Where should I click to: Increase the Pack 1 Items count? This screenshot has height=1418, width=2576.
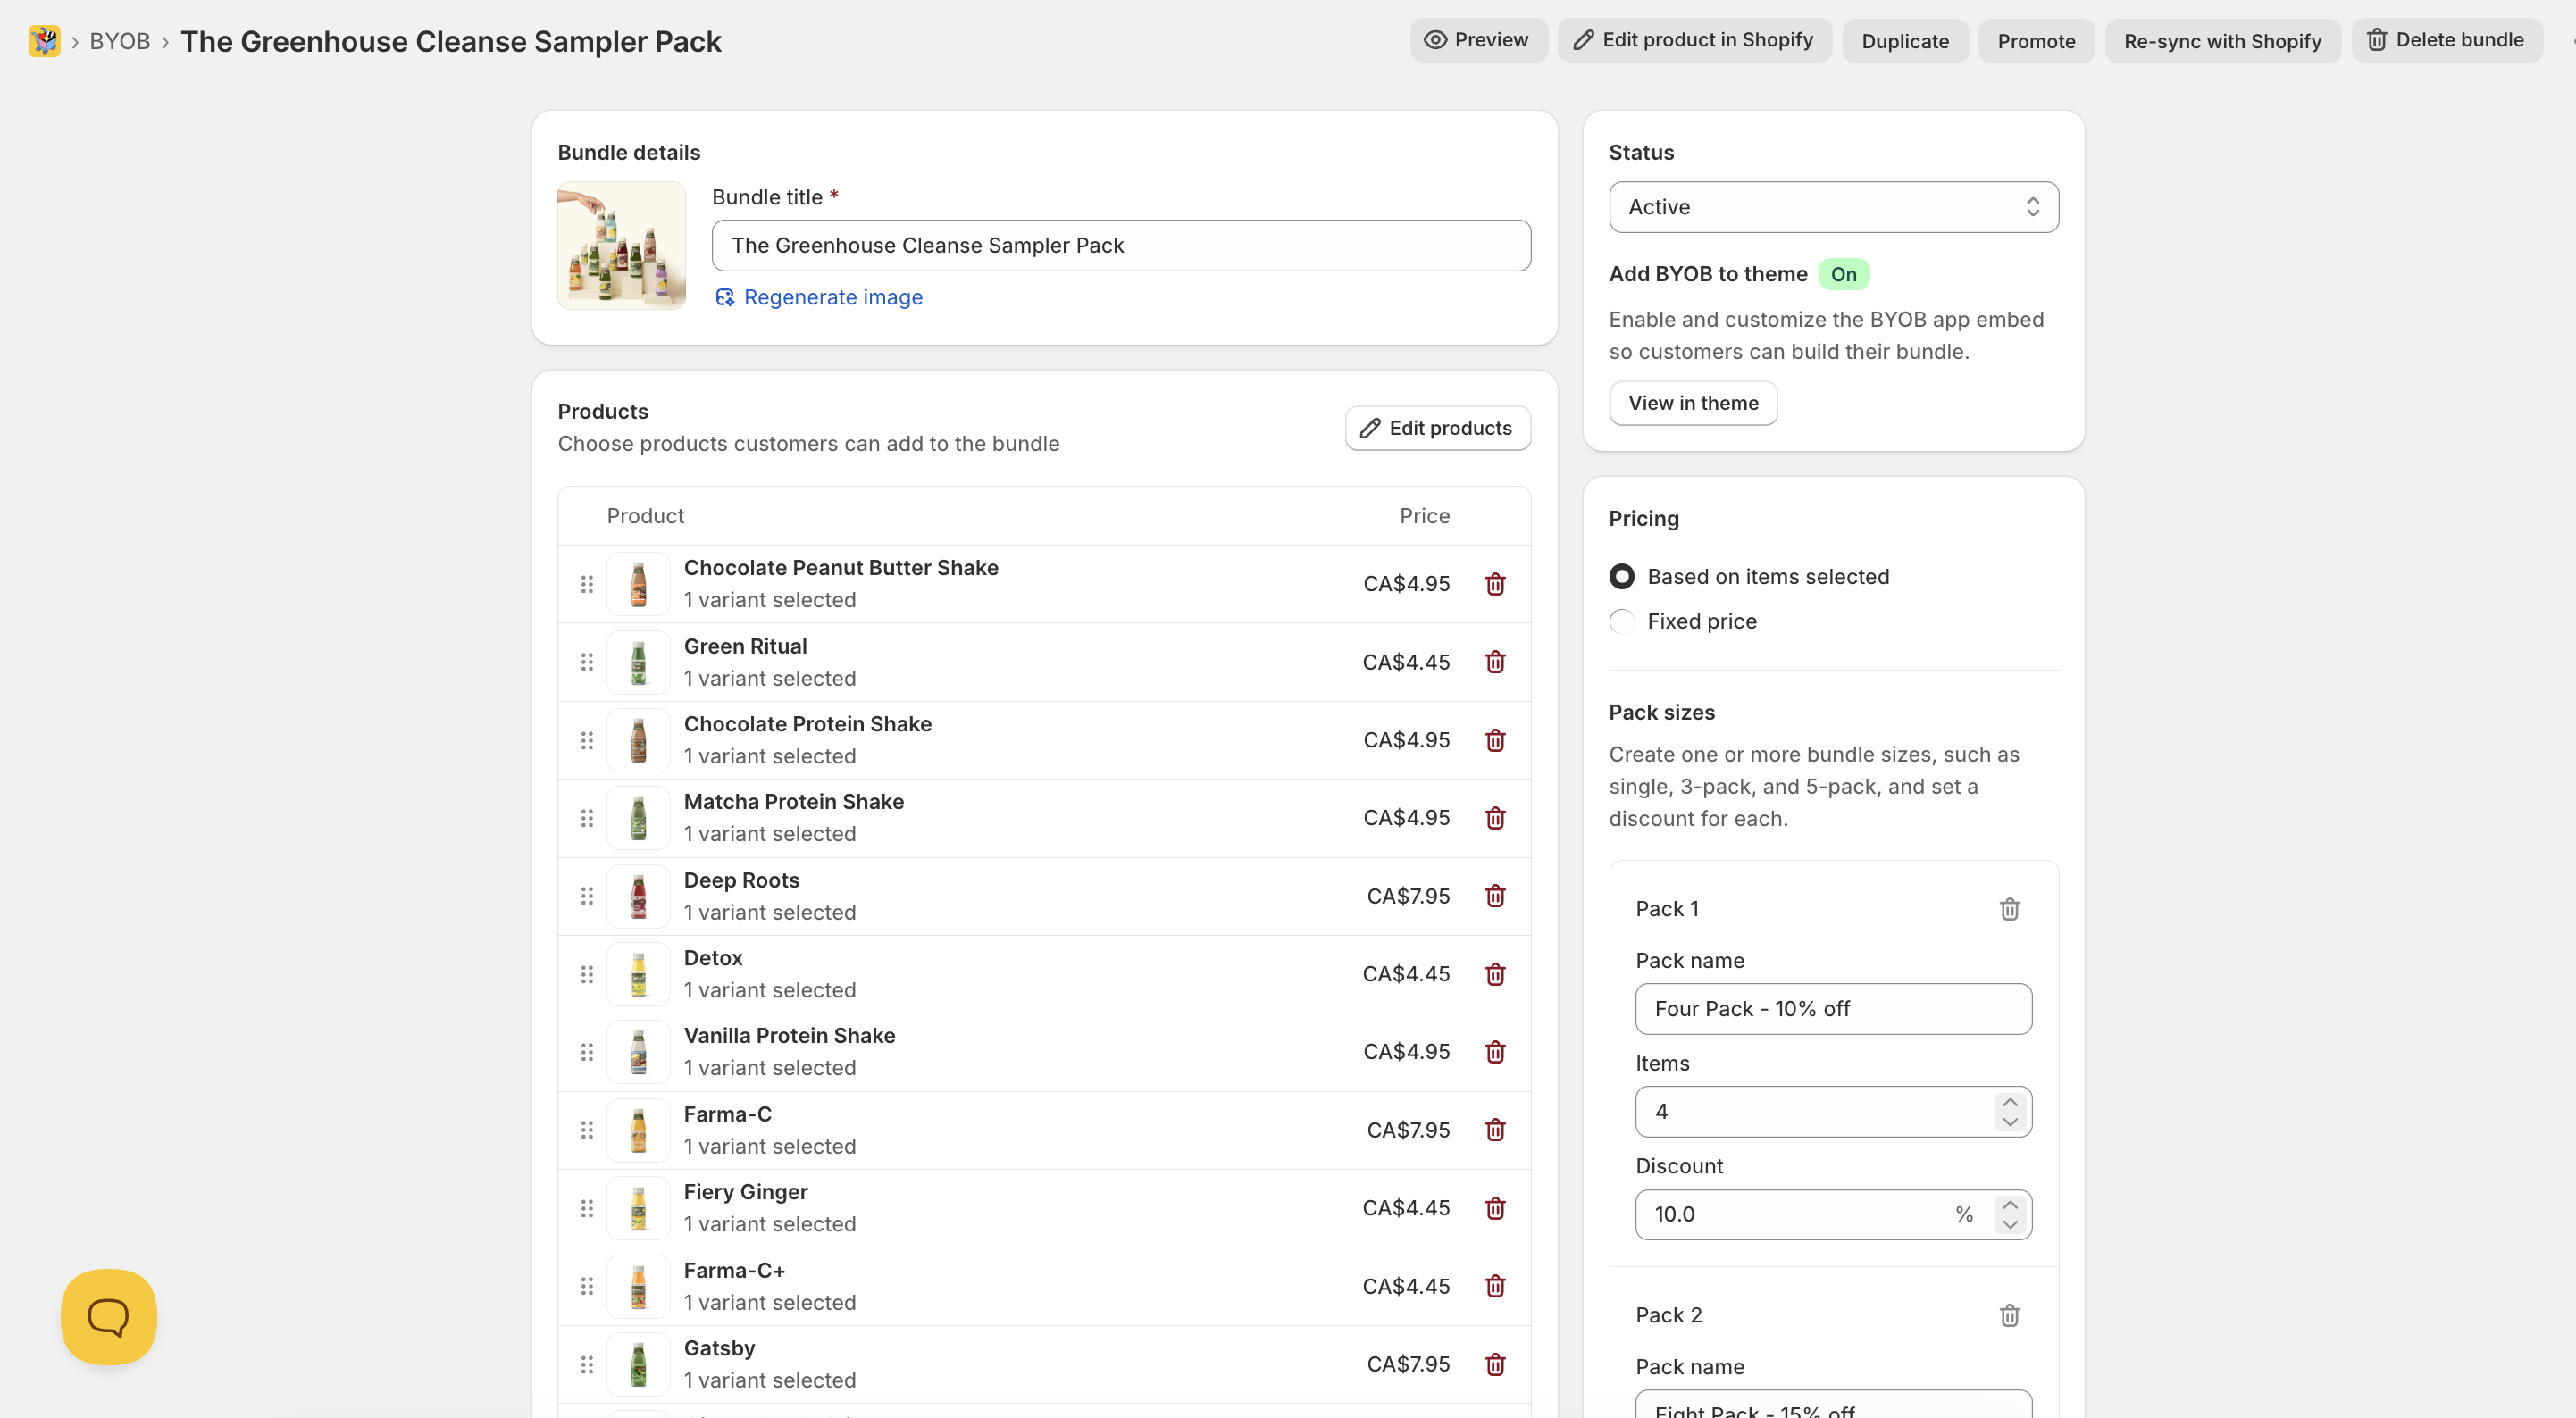click(x=2009, y=1102)
